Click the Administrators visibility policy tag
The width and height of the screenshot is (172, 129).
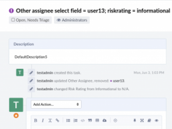pyautogui.click(x=72, y=20)
